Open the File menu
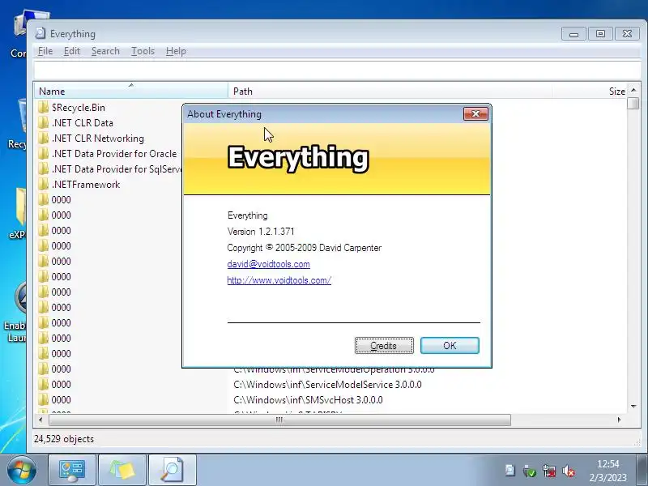 click(x=45, y=51)
